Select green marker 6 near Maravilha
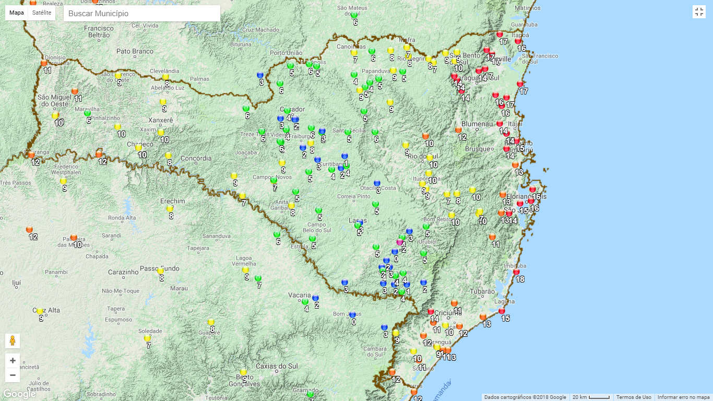Image resolution: width=713 pixels, height=401 pixels. [x=87, y=113]
